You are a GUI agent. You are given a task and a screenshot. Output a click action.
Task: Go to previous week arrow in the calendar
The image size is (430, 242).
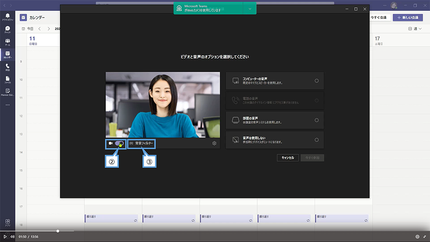click(x=40, y=28)
